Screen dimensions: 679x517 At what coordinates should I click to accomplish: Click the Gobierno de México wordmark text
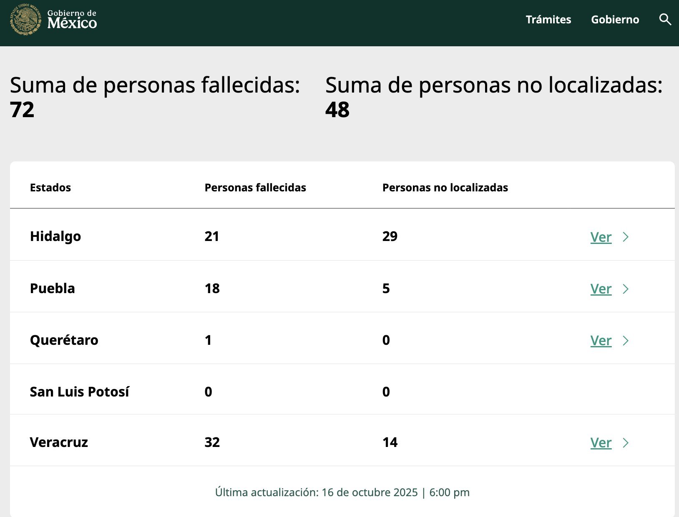pyautogui.click(x=72, y=20)
